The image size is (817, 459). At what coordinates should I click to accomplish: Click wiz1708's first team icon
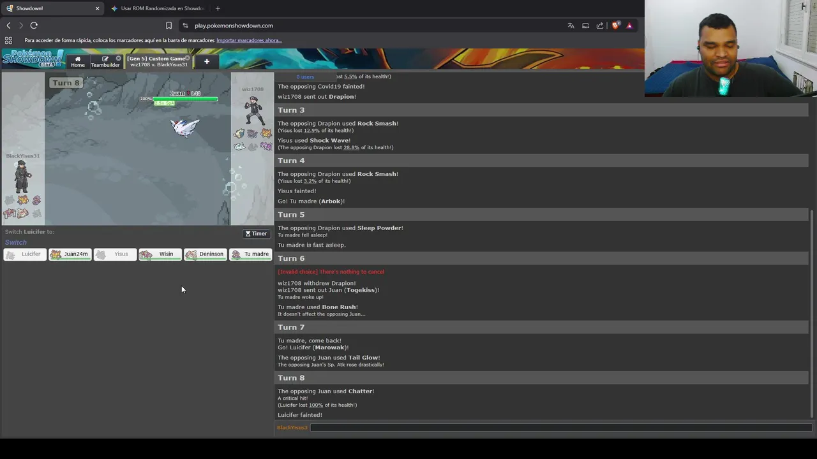click(239, 133)
